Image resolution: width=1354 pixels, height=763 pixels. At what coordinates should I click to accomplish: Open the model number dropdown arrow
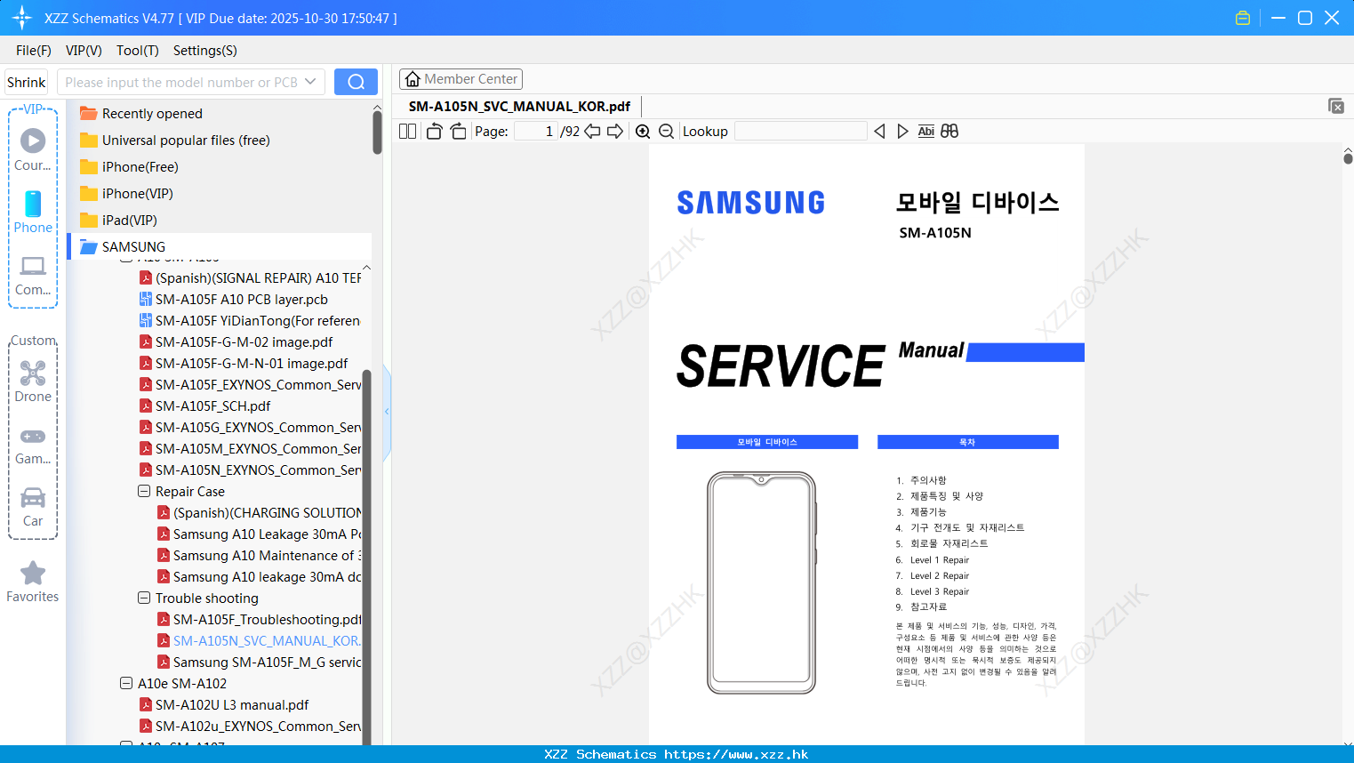(310, 82)
